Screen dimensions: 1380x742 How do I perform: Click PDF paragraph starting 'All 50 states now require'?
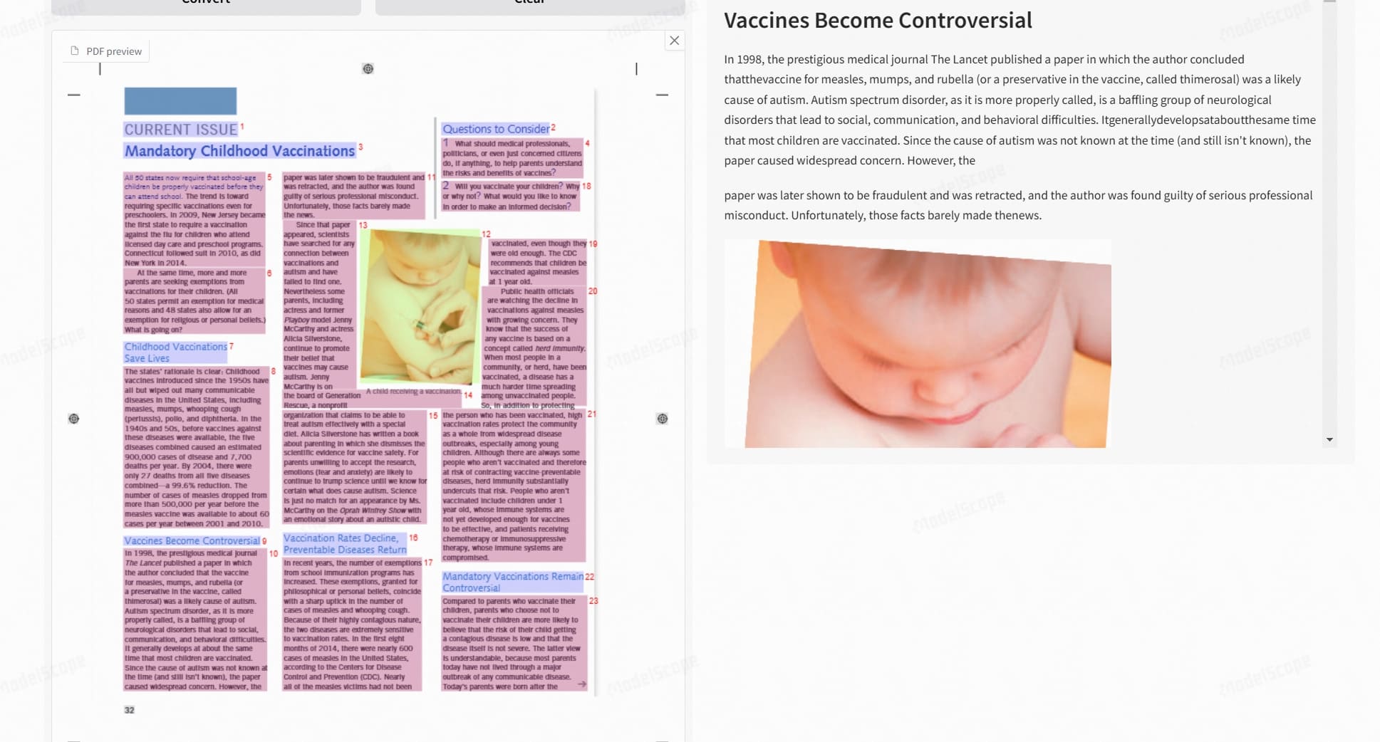(194, 219)
